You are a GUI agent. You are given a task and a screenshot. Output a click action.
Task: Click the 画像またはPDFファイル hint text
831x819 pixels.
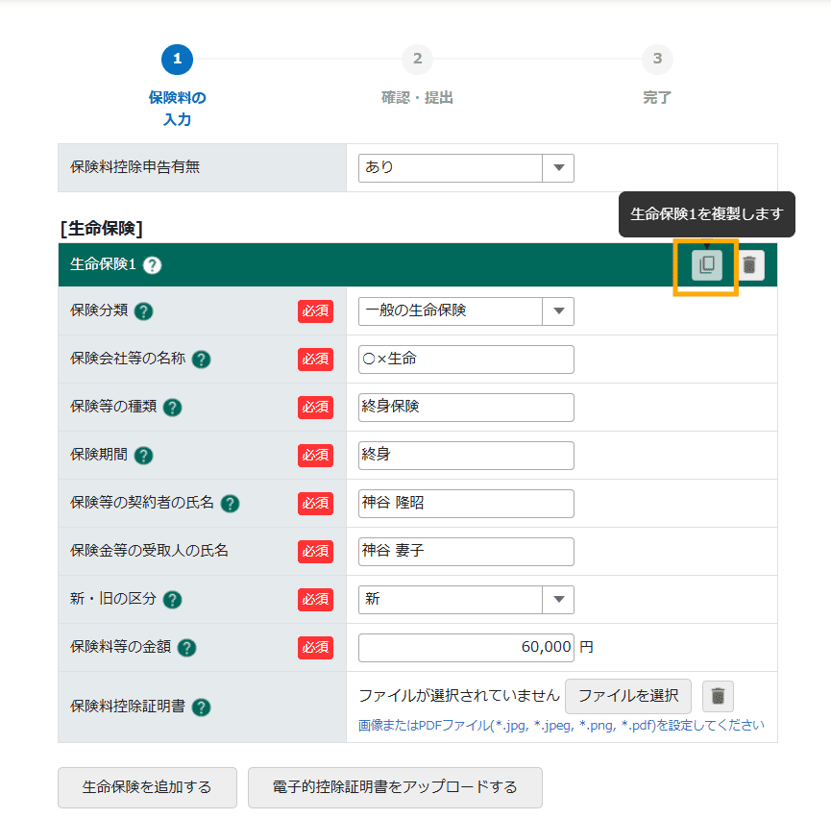pyautogui.click(x=561, y=726)
